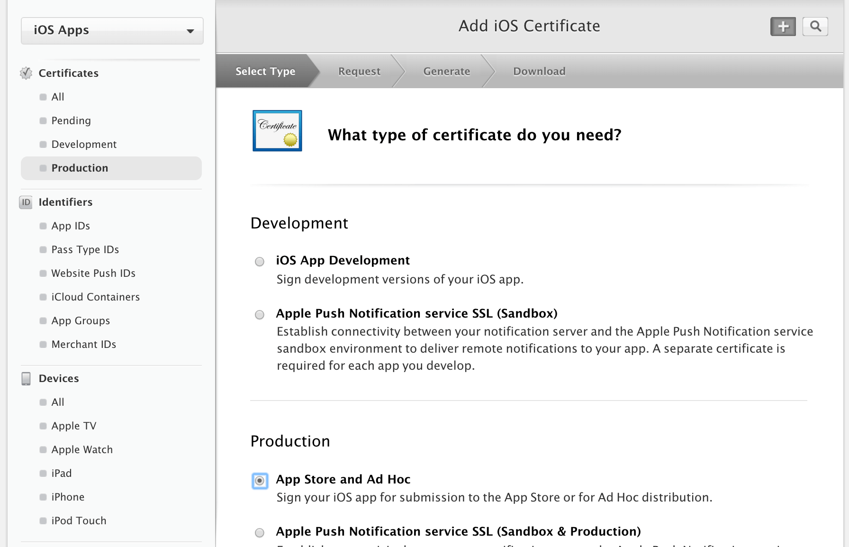Image resolution: width=849 pixels, height=547 pixels.
Task: Open Production certificates
Action: click(x=111, y=168)
